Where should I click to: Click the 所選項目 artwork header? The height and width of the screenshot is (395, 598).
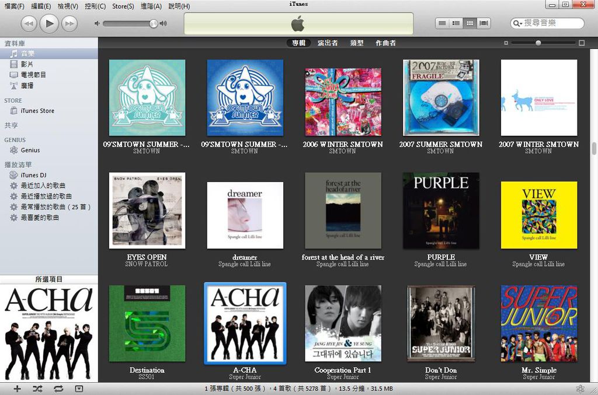click(49, 279)
